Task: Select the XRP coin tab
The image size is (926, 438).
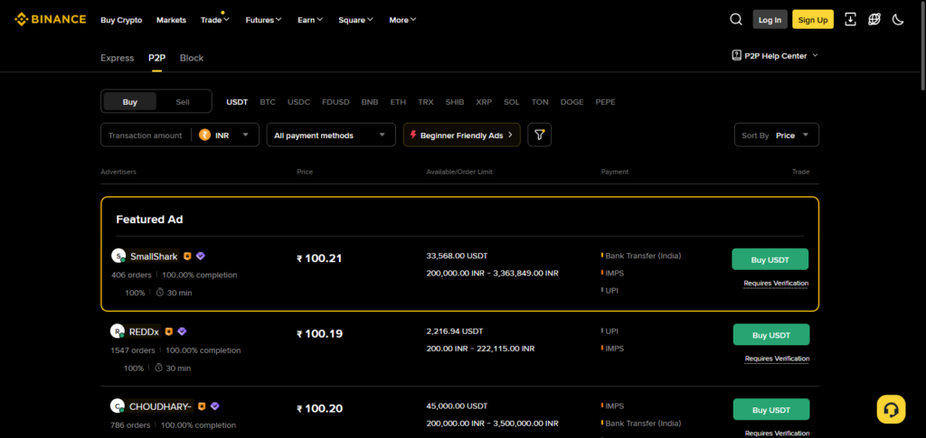Action: (x=484, y=102)
